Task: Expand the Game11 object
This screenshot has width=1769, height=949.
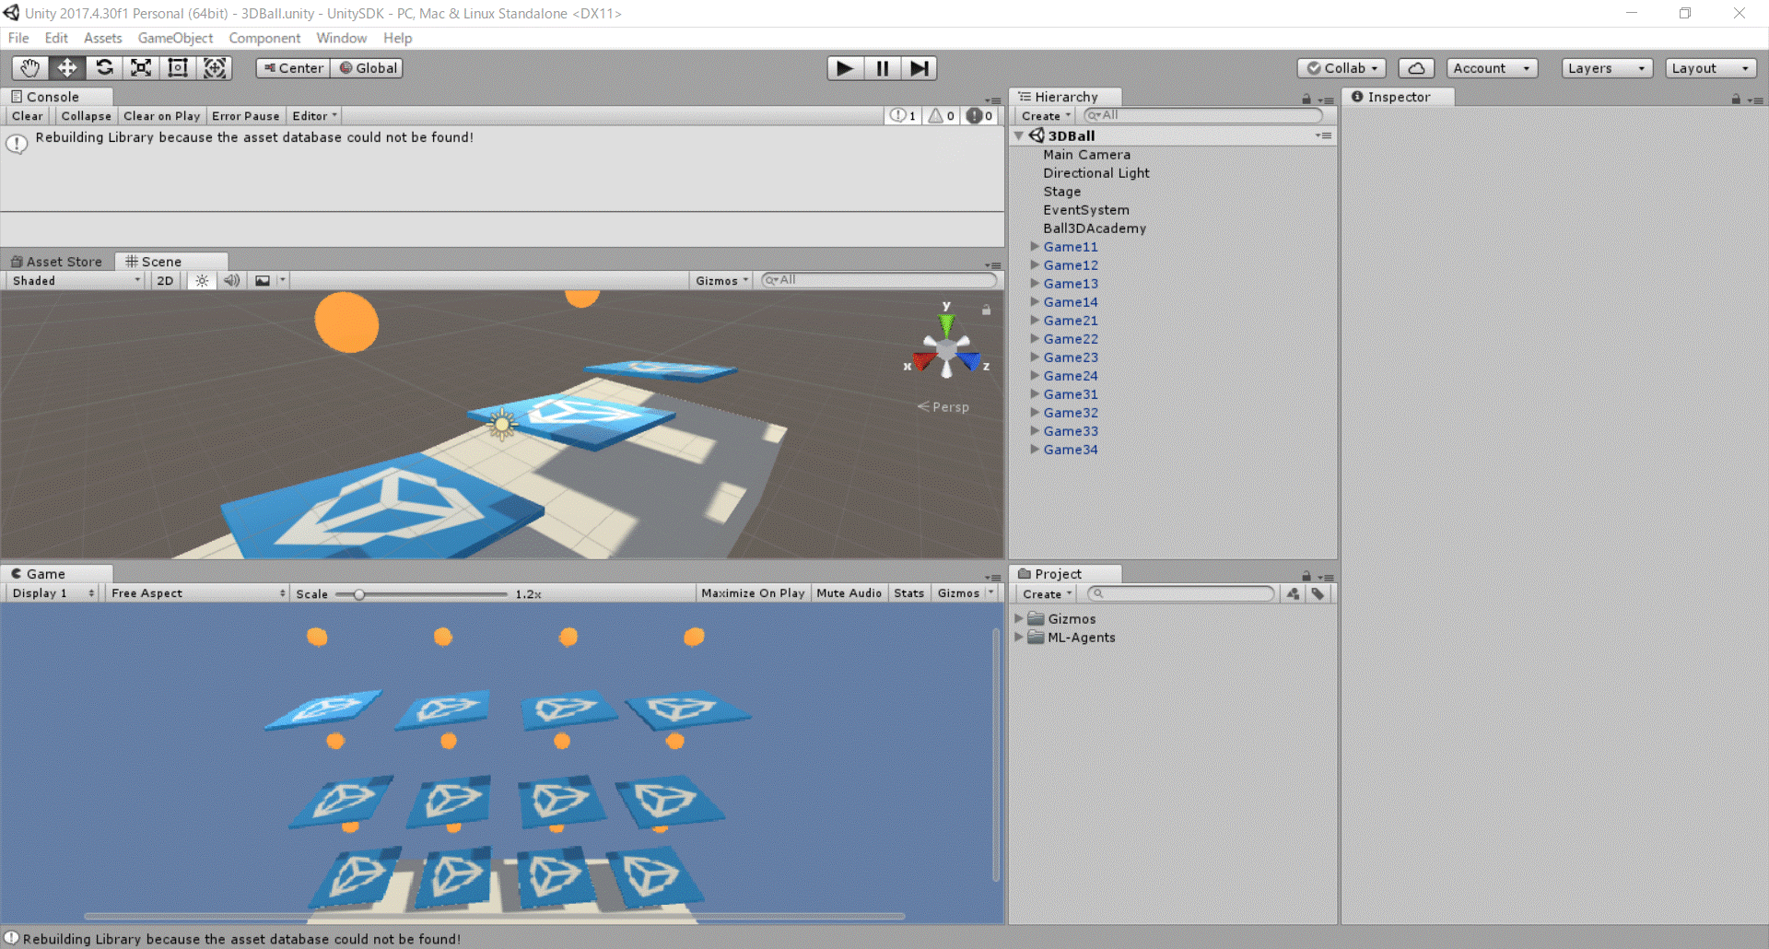Action: tap(1035, 247)
